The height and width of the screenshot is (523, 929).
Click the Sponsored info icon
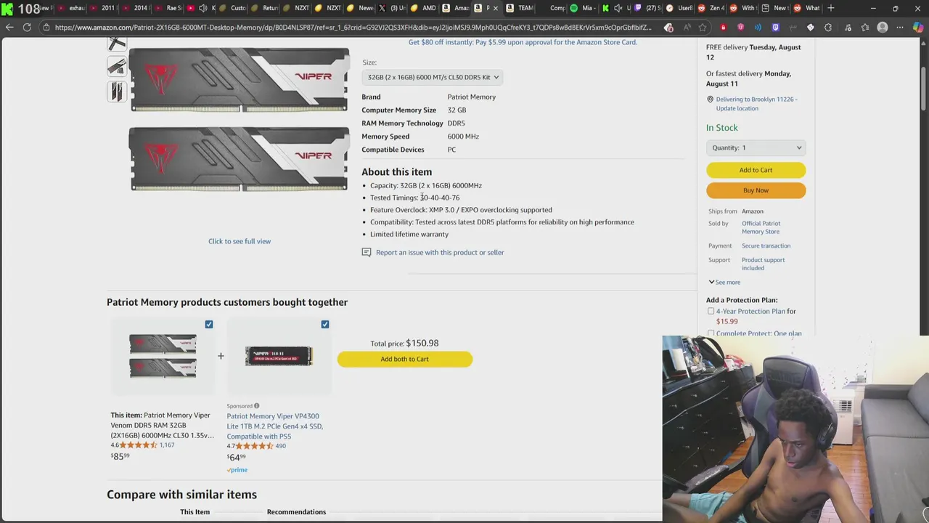[256, 406]
